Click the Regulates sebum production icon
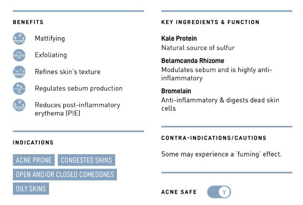This screenshot has width=303, height=205. [19, 88]
